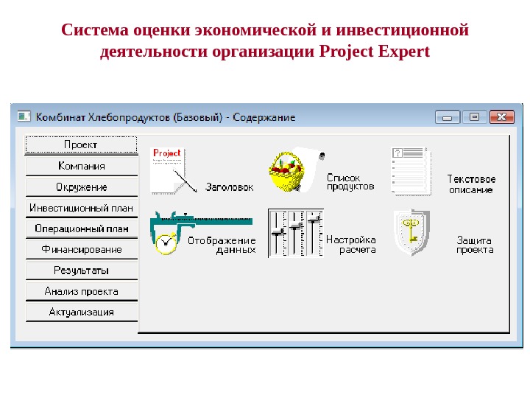Go to Инвестиционный план section
Image resolution: width=530 pixels, height=398 pixels.
click(x=82, y=208)
